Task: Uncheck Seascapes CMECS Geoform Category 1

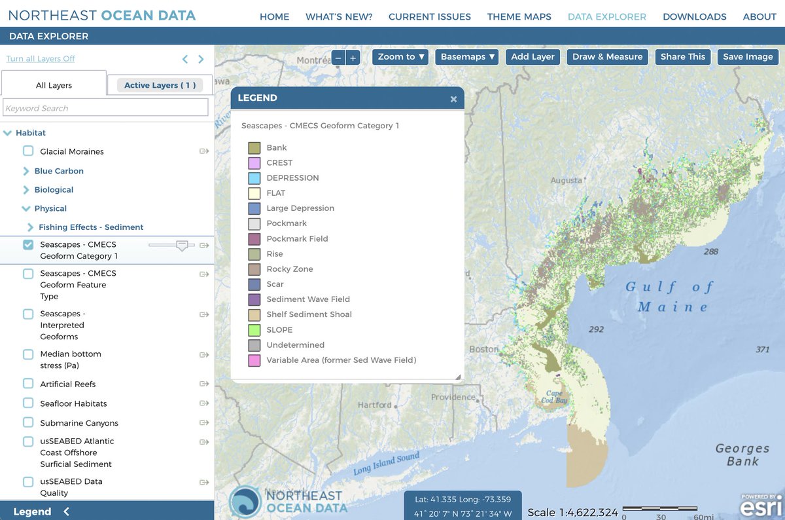Action: pos(28,244)
